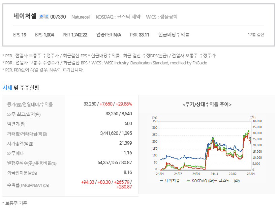Click the English name Naturecell
Image resolution: width=278 pixels, height=209 pixels.
[x=81, y=17]
